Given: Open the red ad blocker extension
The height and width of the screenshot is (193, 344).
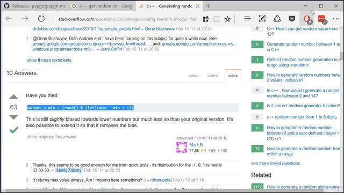Looking at the screenshot, I should coord(307,19).
